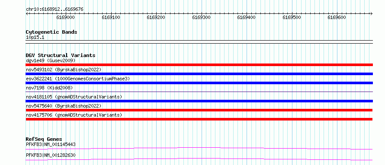Image resolution: width=385 pixels, height=165 pixels.
Task: Select the DGV Structural Variants track title
Action: (61, 55)
